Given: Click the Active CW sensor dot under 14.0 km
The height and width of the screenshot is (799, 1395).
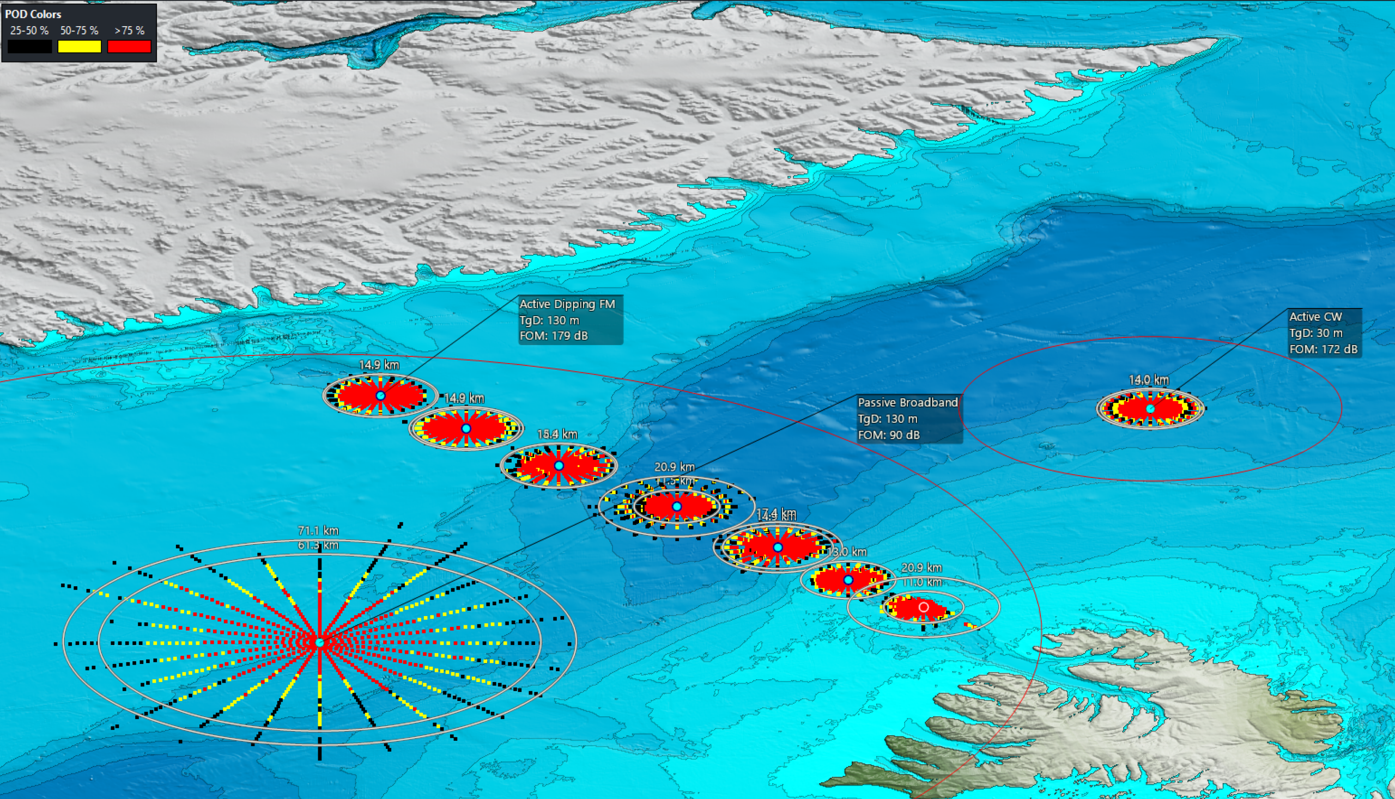Looking at the screenshot, I should (x=1150, y=409).
